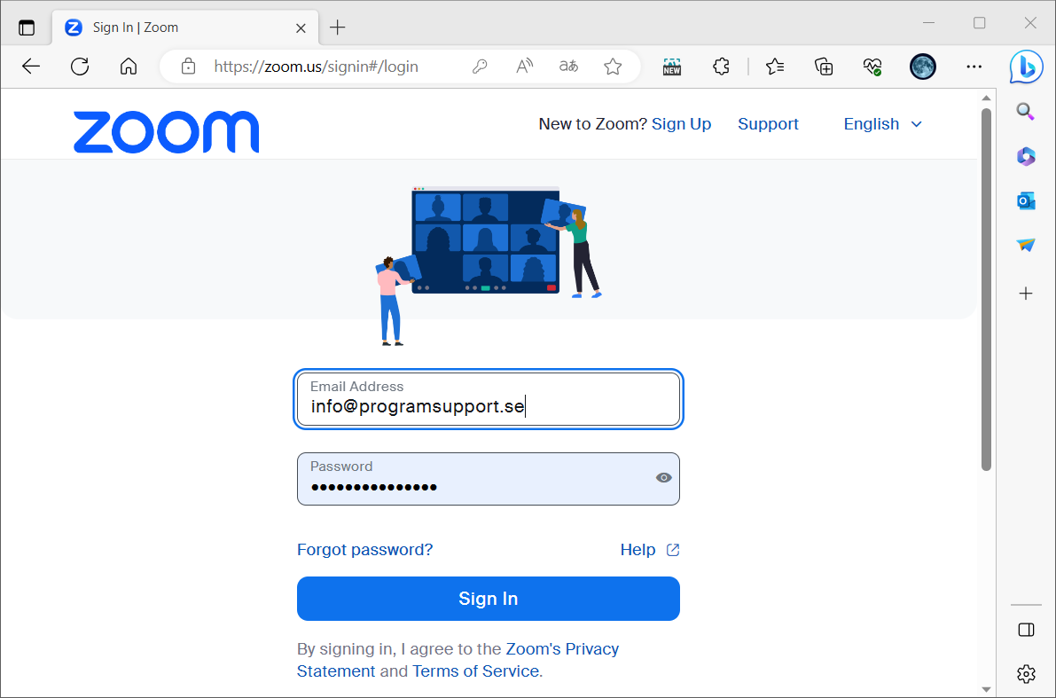Open the sidebar search magnifier icon
Image resolution: width=1056 pixels, height=698 pixels.
(1026, 112)
